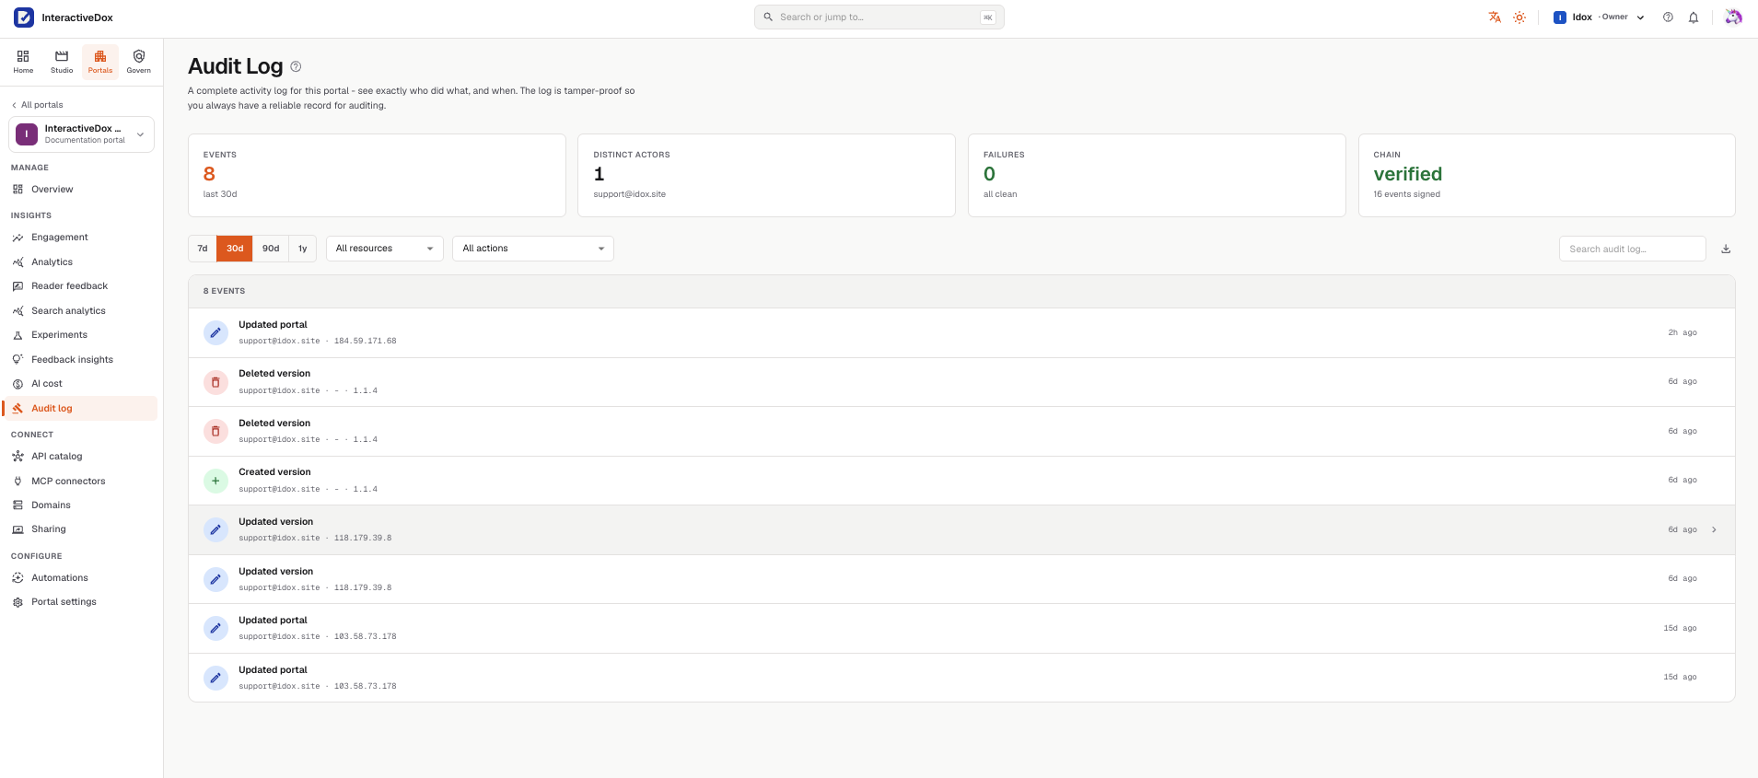This screenshot has width=1758, height=778.
Task: Open the All resources dropdown
Action: pyautogui.click(x=384, y=249)
